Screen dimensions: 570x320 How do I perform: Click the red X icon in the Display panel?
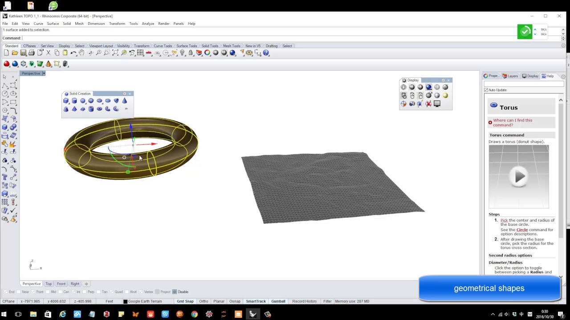tap(428, 104)
